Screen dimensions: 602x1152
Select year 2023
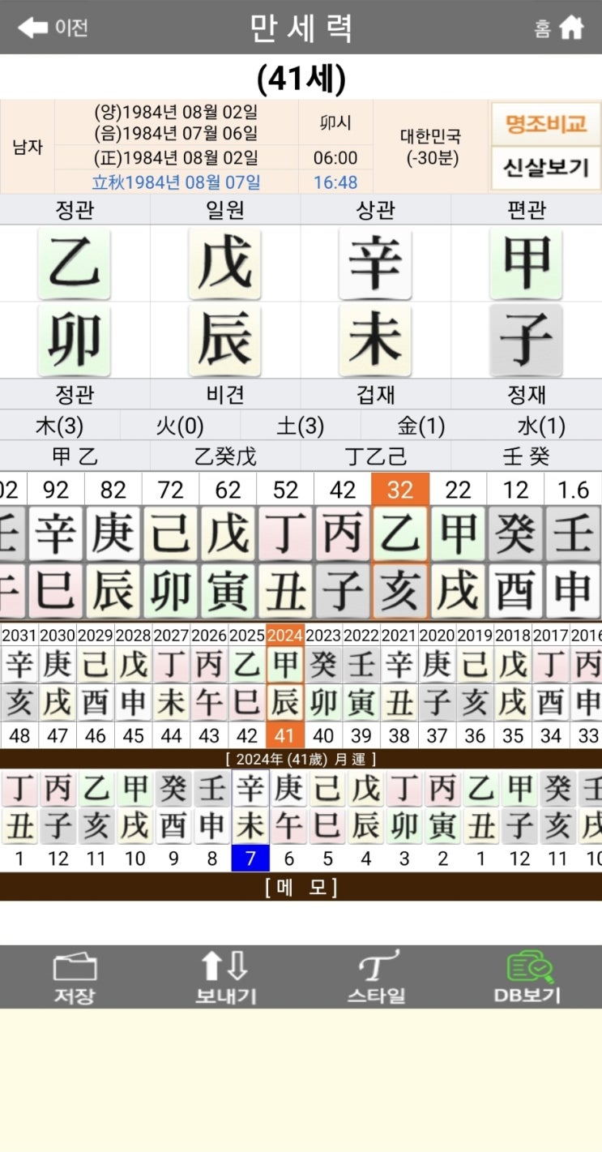pyautogui.click(x=323, y=634)
